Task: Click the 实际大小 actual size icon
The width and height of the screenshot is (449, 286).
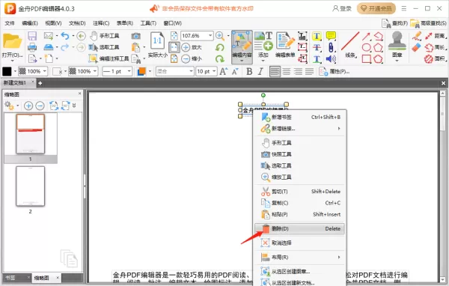Action: 157,45
